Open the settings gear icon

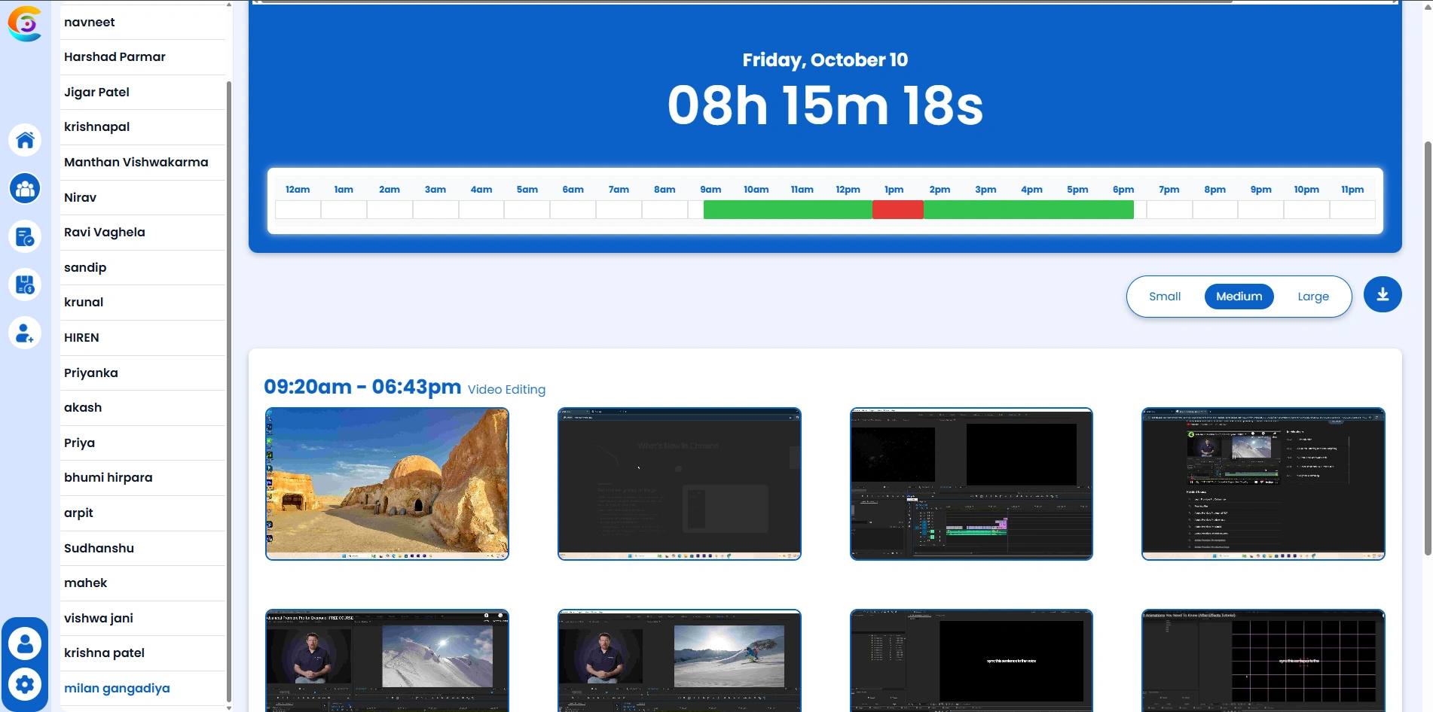25,684
